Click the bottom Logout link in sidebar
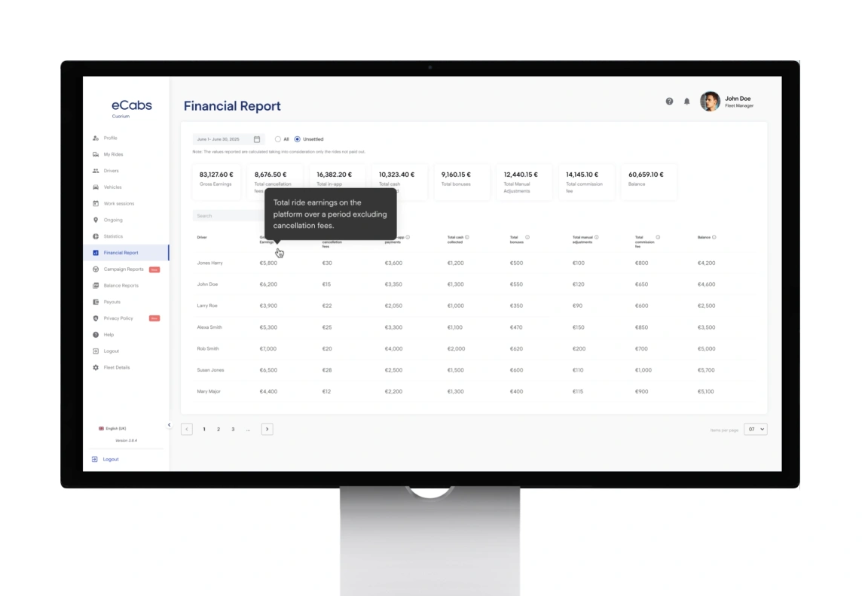This screenshot has height=596, width=865. [x=110, y=459]
